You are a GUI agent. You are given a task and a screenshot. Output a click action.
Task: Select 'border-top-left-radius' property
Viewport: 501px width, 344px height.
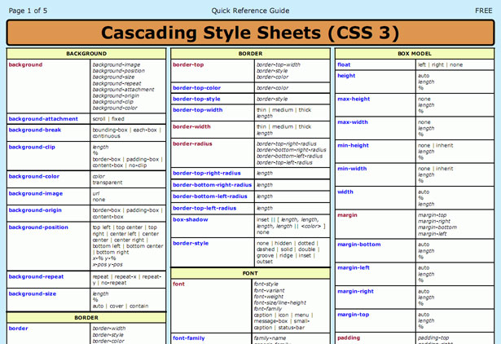(x=204, y=208)
